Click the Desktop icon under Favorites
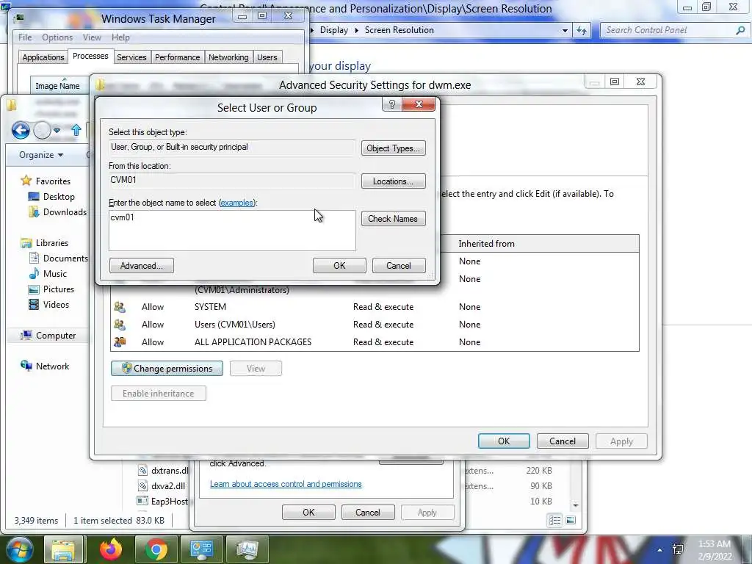 point(34,197)
